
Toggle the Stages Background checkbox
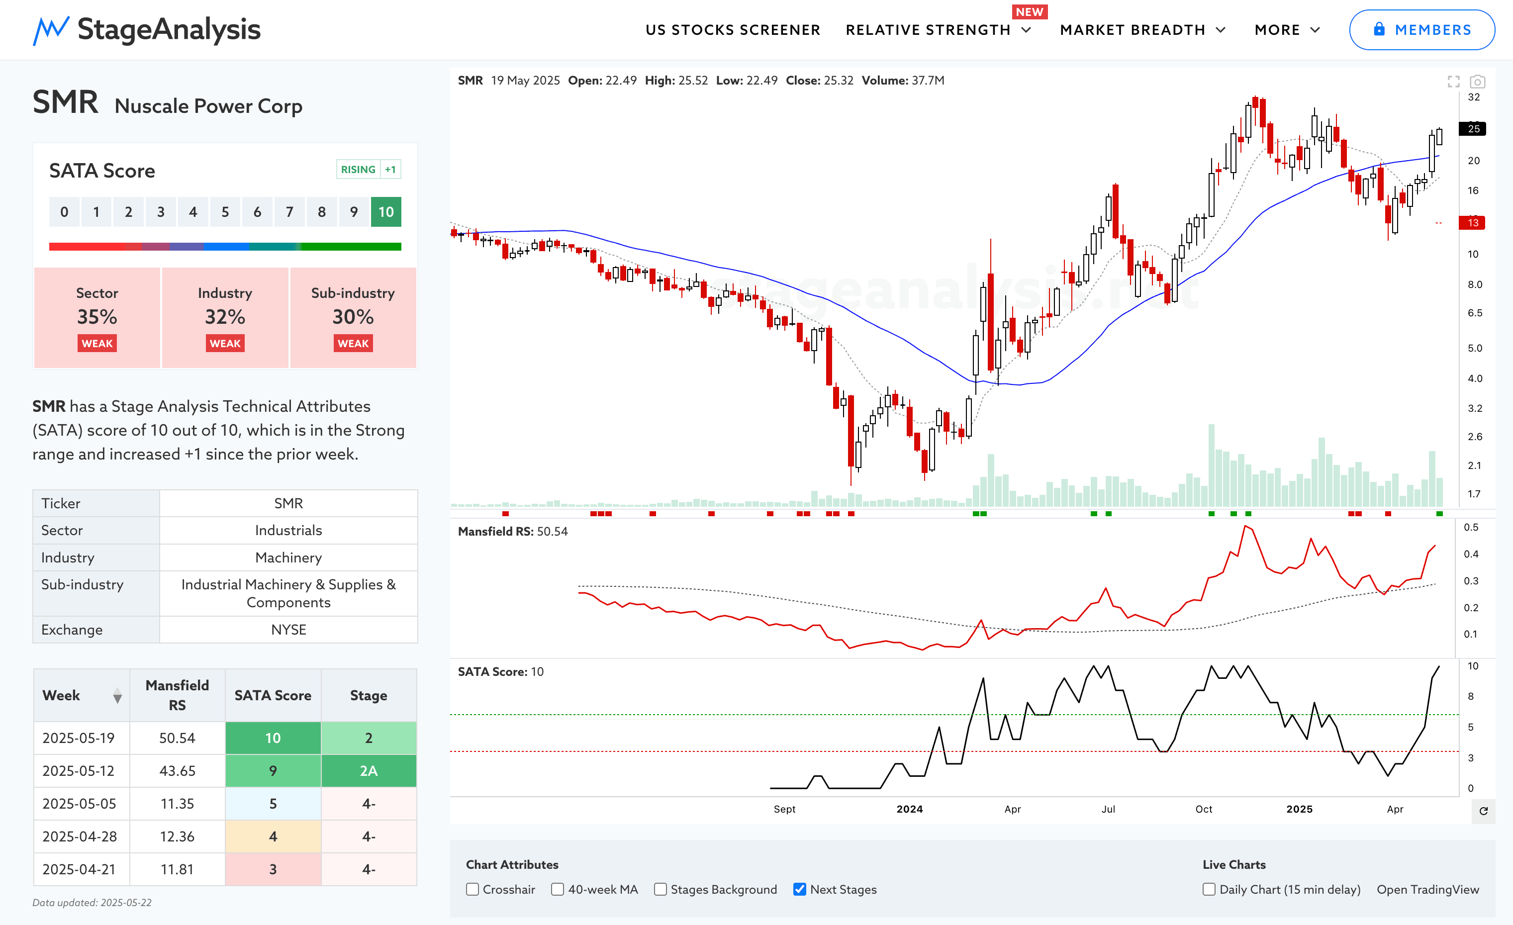[x=660, y=889]
